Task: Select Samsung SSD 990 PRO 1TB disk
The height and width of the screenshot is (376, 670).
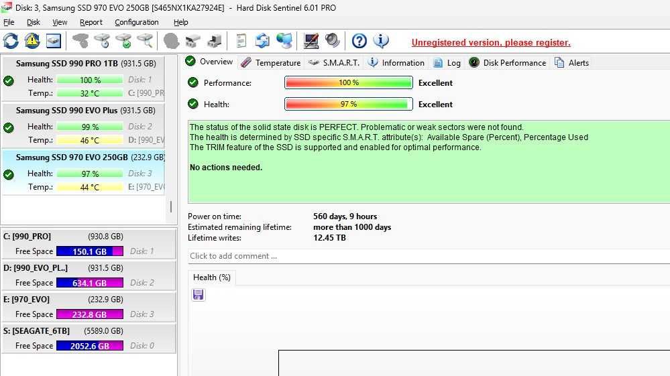Action: point(84,78)
